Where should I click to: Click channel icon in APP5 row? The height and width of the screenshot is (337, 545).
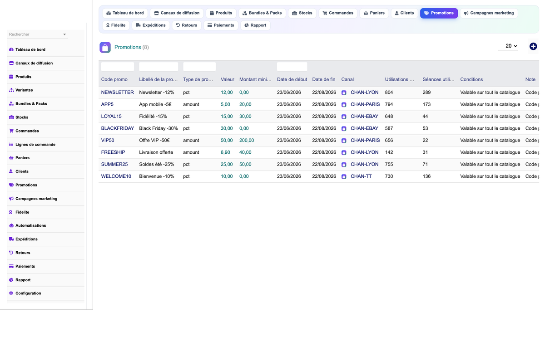click(x=344, y=105)
